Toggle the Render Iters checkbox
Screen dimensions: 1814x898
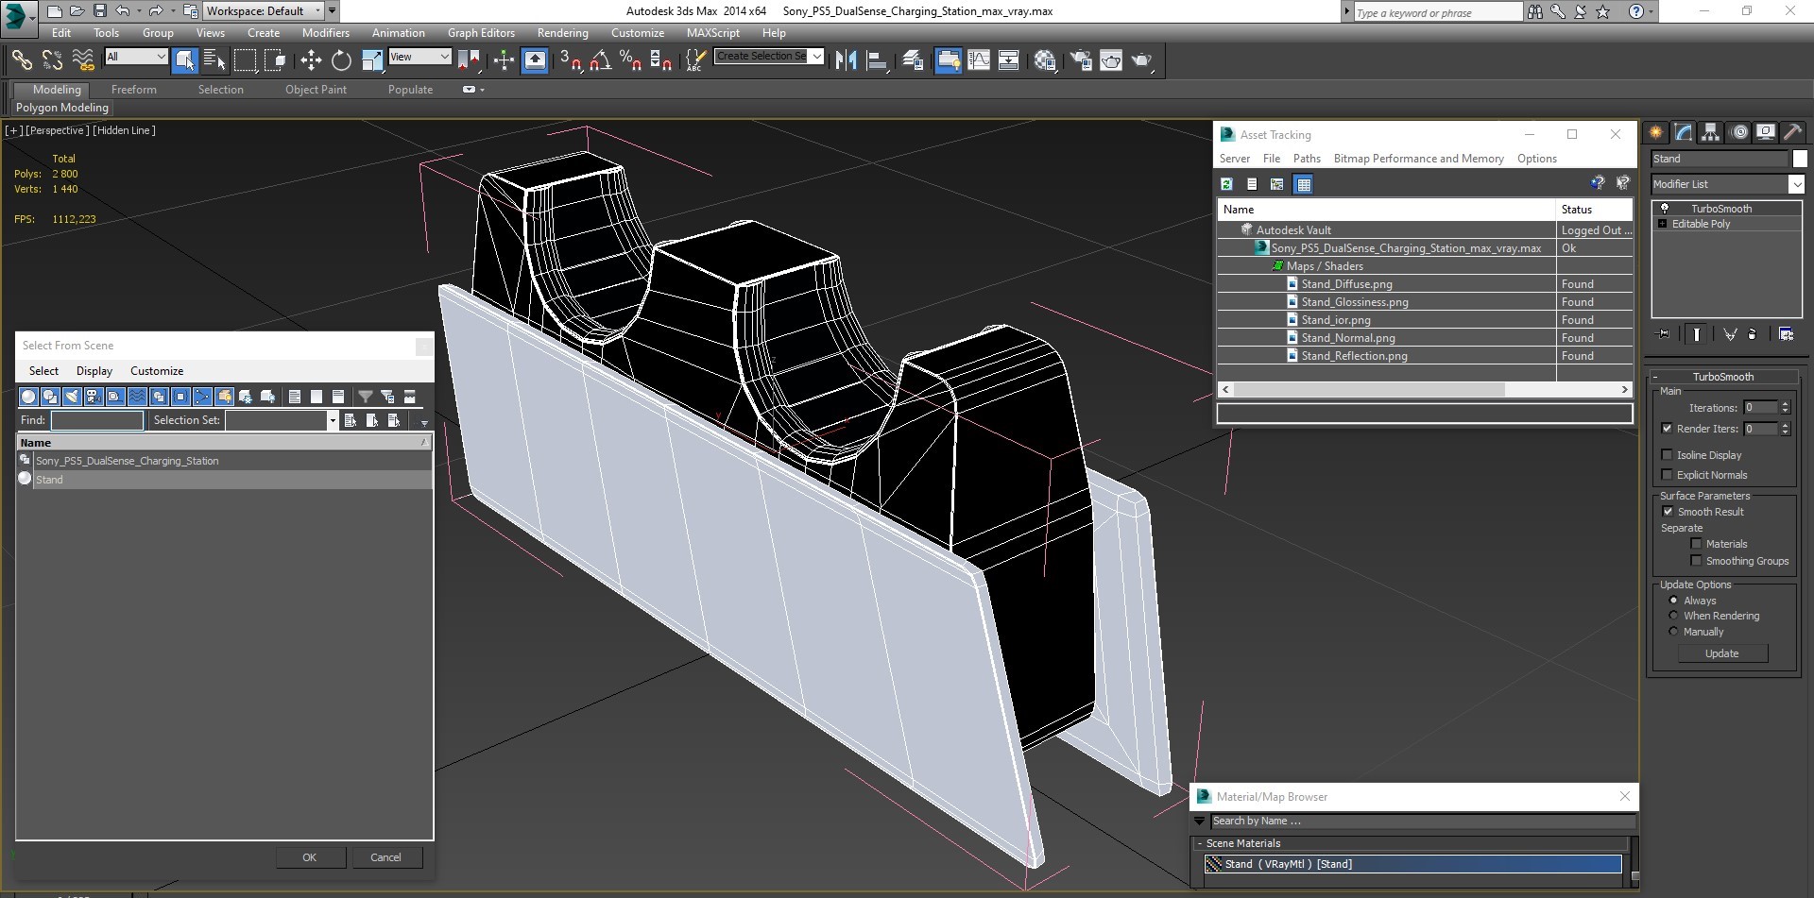[1668, 429]
